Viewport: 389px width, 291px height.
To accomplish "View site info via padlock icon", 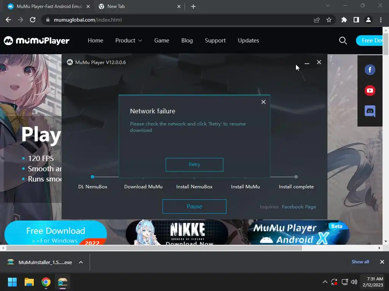I will (48, 20).
